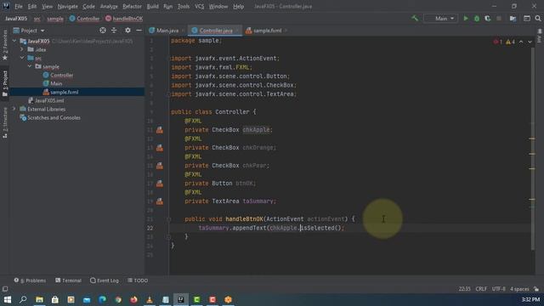Click the UTF-8 encoding status
Screen dimensions: 544x306
coord(498,289)
